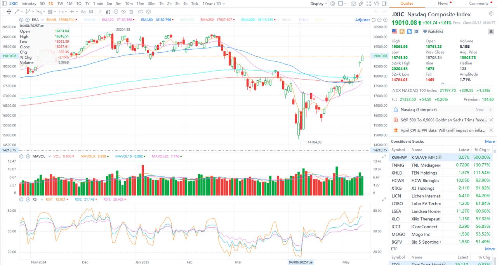Click More link for Constituent Stocks
Image resolution: width=497 pixels, height=265 pixels.
(x=490, y=142)
